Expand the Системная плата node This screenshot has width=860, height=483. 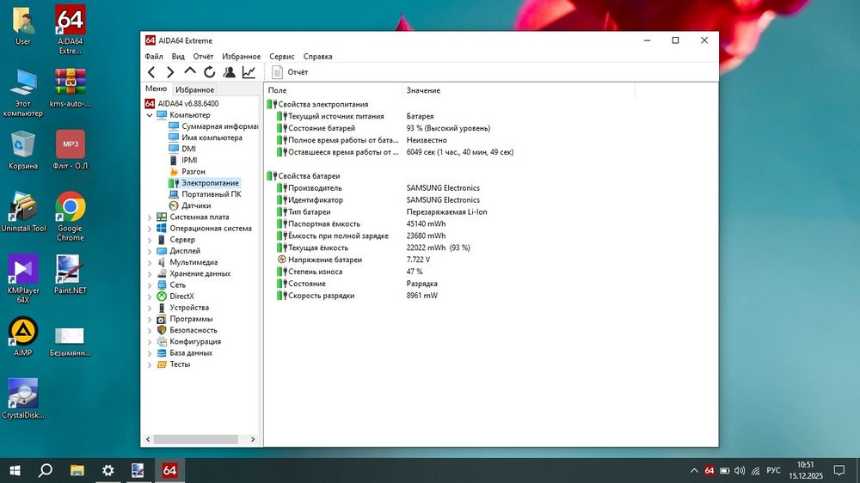[x=149, y=217]
